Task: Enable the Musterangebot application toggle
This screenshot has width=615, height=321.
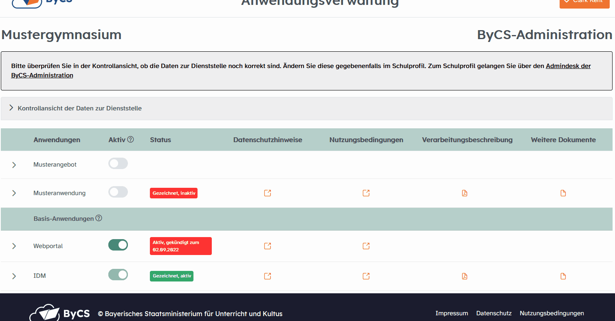Action: 118,163
